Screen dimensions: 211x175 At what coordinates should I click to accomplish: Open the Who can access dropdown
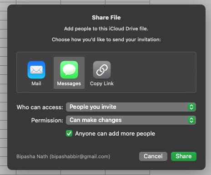pos(131,107)
